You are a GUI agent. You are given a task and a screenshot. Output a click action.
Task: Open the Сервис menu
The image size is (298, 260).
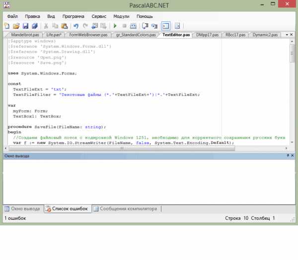pos(99,16)
